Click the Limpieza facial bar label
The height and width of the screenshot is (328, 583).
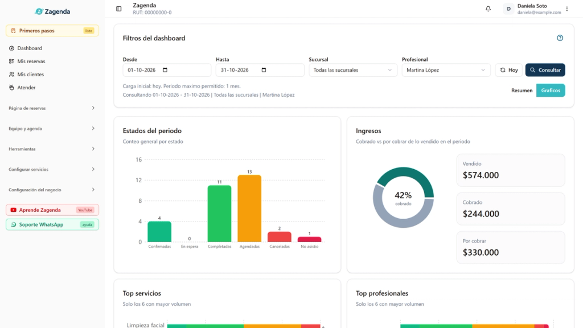coord(145,325)
